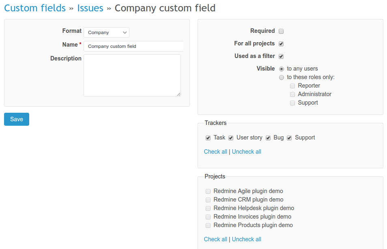
Task: Check 'Redmine CRM plugin demo' project
Action: click(208, 200)
